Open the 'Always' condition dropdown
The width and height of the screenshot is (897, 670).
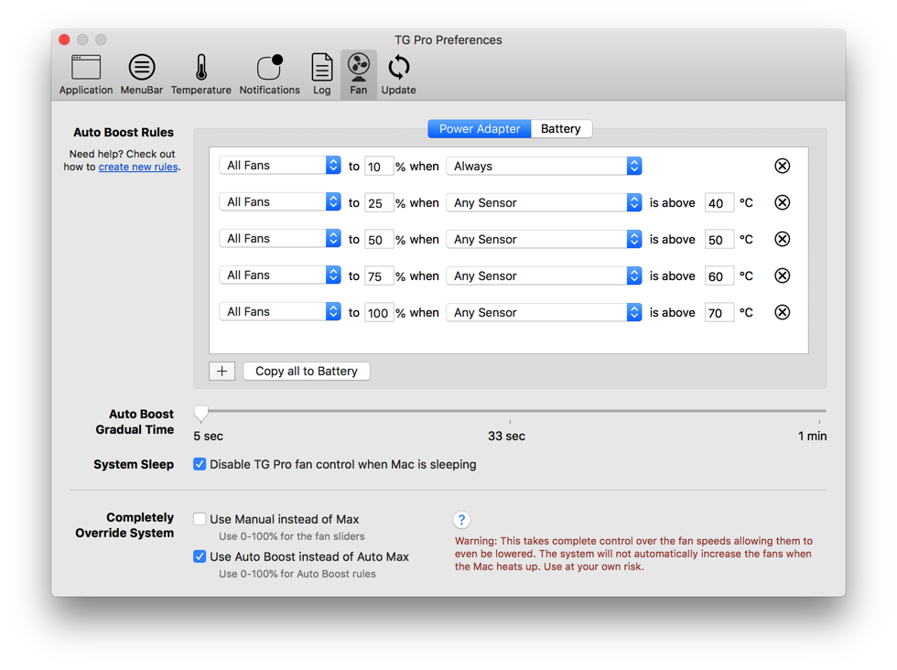point(544,166)
